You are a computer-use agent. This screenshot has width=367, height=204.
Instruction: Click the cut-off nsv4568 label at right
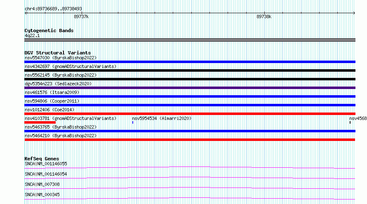pos(358,118)
